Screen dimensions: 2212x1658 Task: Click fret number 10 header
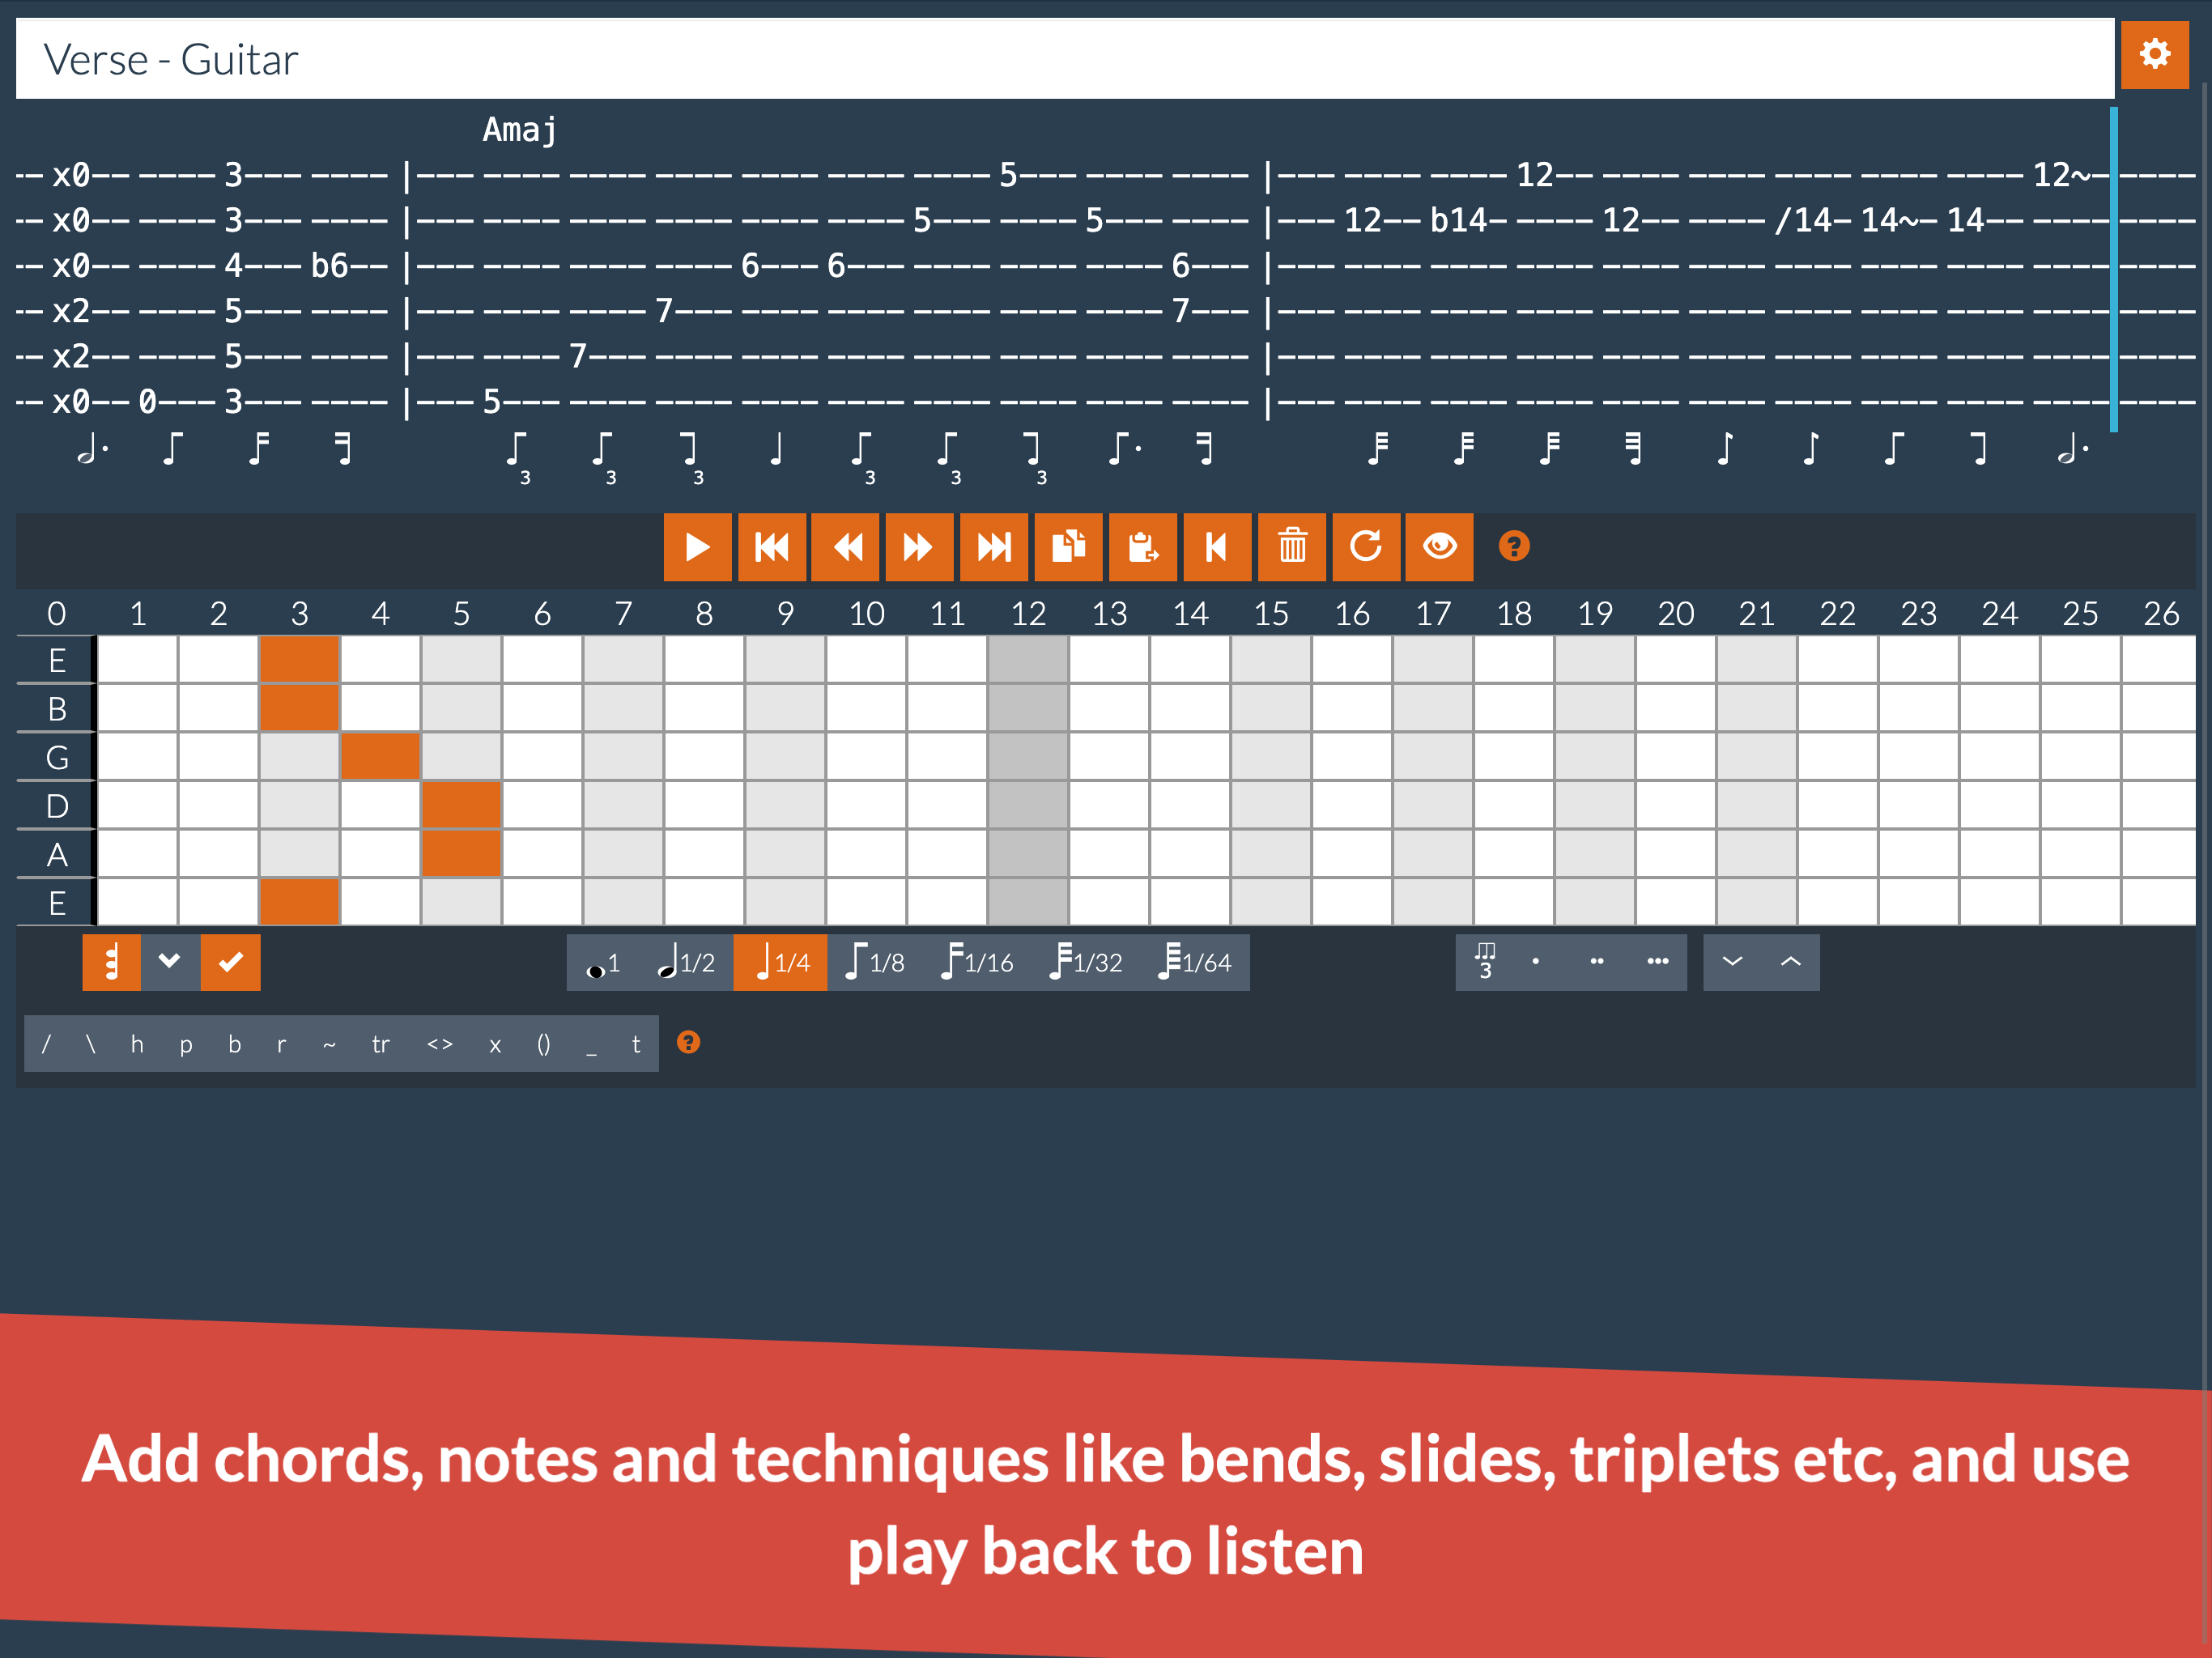(866, 613)
